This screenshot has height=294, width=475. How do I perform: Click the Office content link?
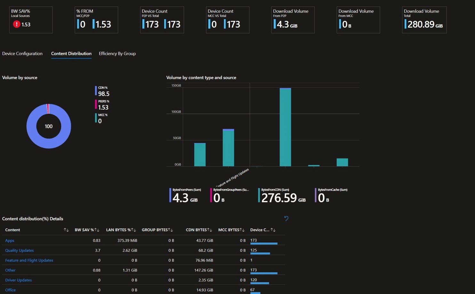tap(10, 290)
